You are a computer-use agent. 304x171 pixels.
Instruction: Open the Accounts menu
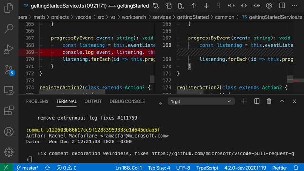click(x=9, y=132)
